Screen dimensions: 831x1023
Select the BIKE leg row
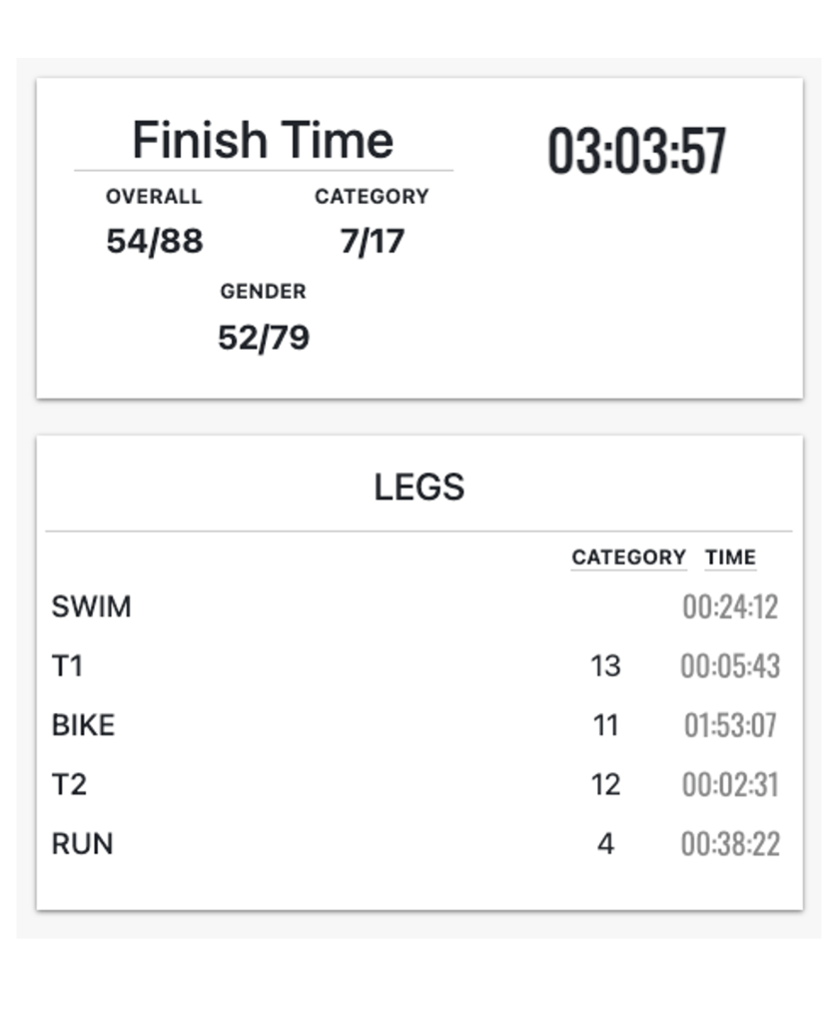tap(83, 725)
